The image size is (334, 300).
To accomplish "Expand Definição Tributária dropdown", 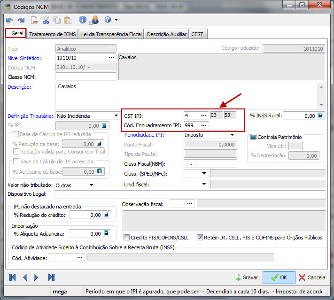I will click(x=116, y=115).
